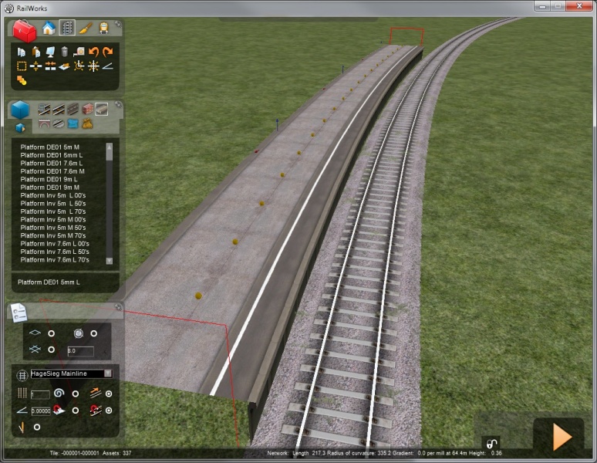This screenshot has height=463, width=597.
Task: Select Platform DE01 9m M entry
Action: click(50, 188)
